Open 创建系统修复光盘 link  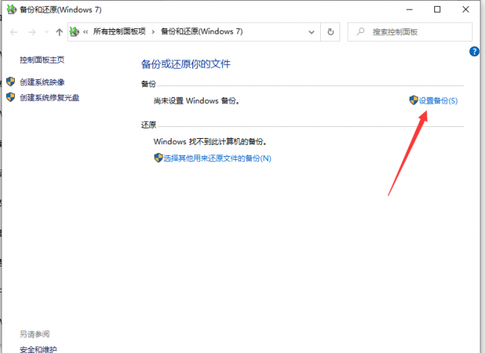(x=49, y=98)
